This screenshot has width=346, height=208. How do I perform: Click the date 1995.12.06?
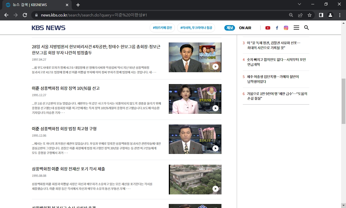(x=39, y=135)
